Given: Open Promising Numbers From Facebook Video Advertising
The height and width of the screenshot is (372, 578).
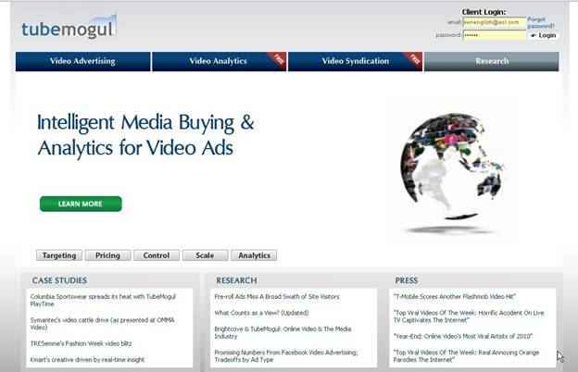Looking at the screenshot, I should tap(286, 356).
